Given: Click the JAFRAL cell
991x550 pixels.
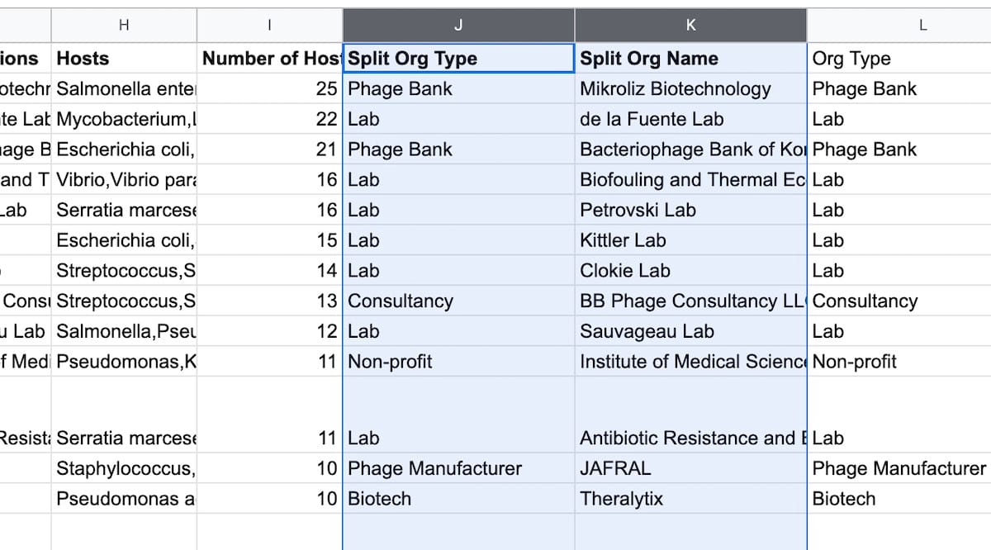Looking at the screenshot, I should click(x=691, y=468).
